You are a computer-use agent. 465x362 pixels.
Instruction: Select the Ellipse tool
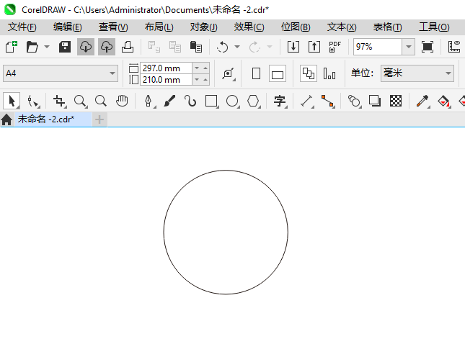(232, 101)
